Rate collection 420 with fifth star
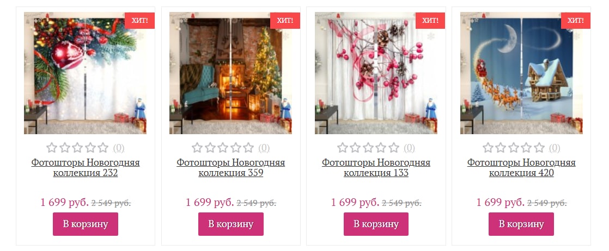Screen dimensions: 609x251 pyautogui.click(x=539, y=148)
